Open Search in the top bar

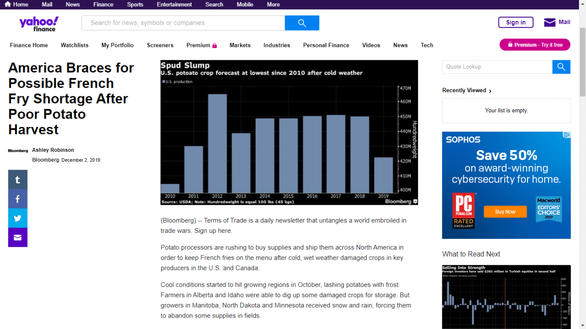pos(214,4)
